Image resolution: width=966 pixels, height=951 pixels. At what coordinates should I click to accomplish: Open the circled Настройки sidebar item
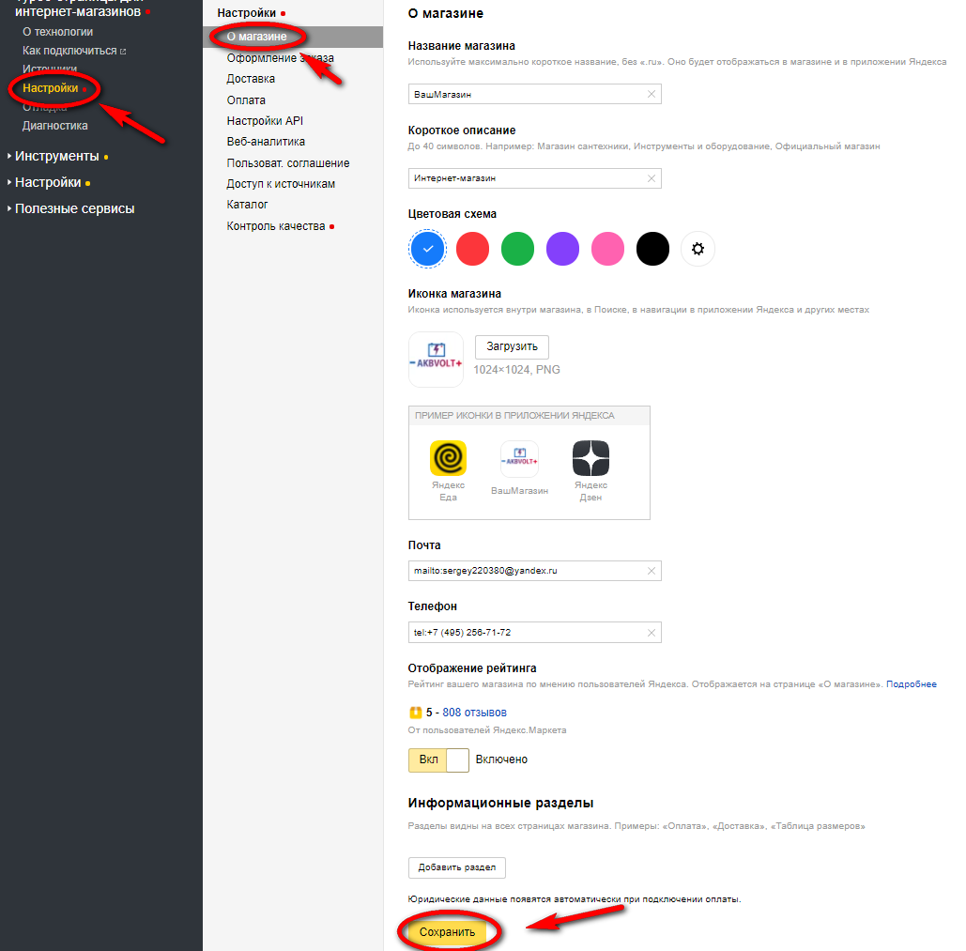tap(51, 88)
